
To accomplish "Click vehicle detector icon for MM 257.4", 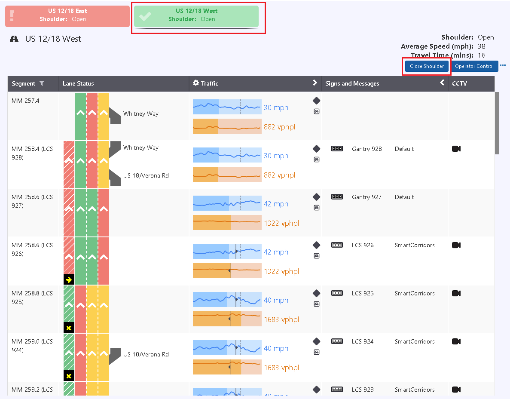I will [x=317, y=111].
